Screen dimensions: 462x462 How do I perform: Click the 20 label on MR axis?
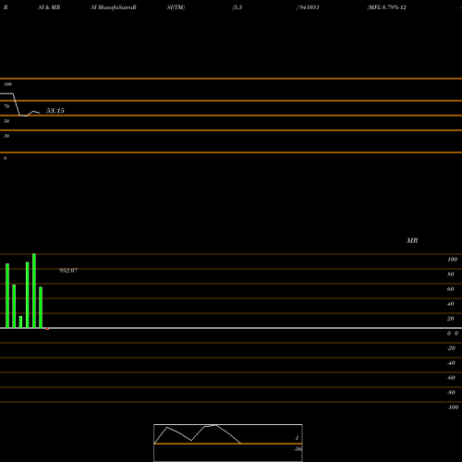[451, 319]
